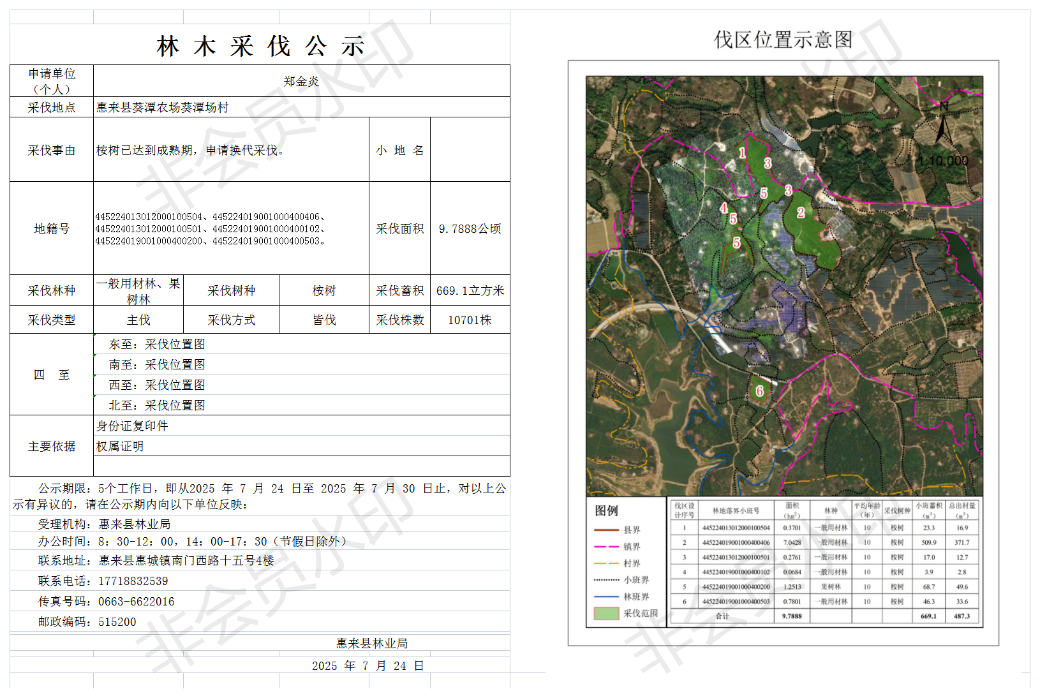Click harvest zone marker number 1
The height and width of the screenshot is (698, 1040).
[742, 152]
